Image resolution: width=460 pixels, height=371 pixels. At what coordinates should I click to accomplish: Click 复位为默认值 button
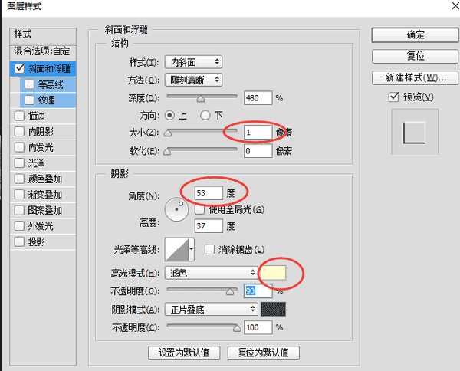(263, 353)
